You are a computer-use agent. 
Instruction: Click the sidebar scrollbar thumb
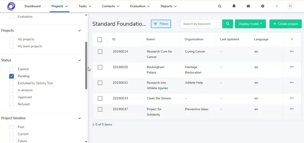86,65
